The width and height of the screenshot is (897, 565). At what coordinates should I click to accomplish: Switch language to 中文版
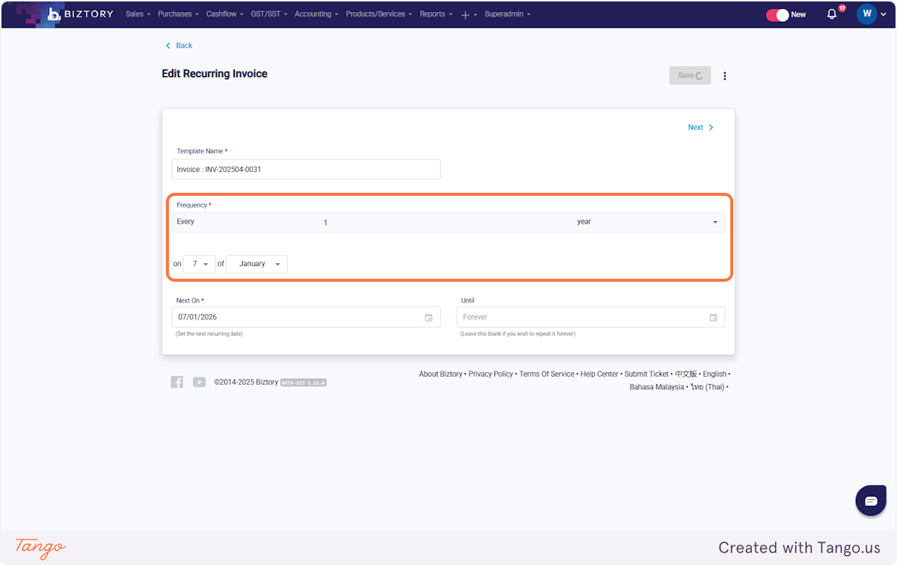point(685,374)
